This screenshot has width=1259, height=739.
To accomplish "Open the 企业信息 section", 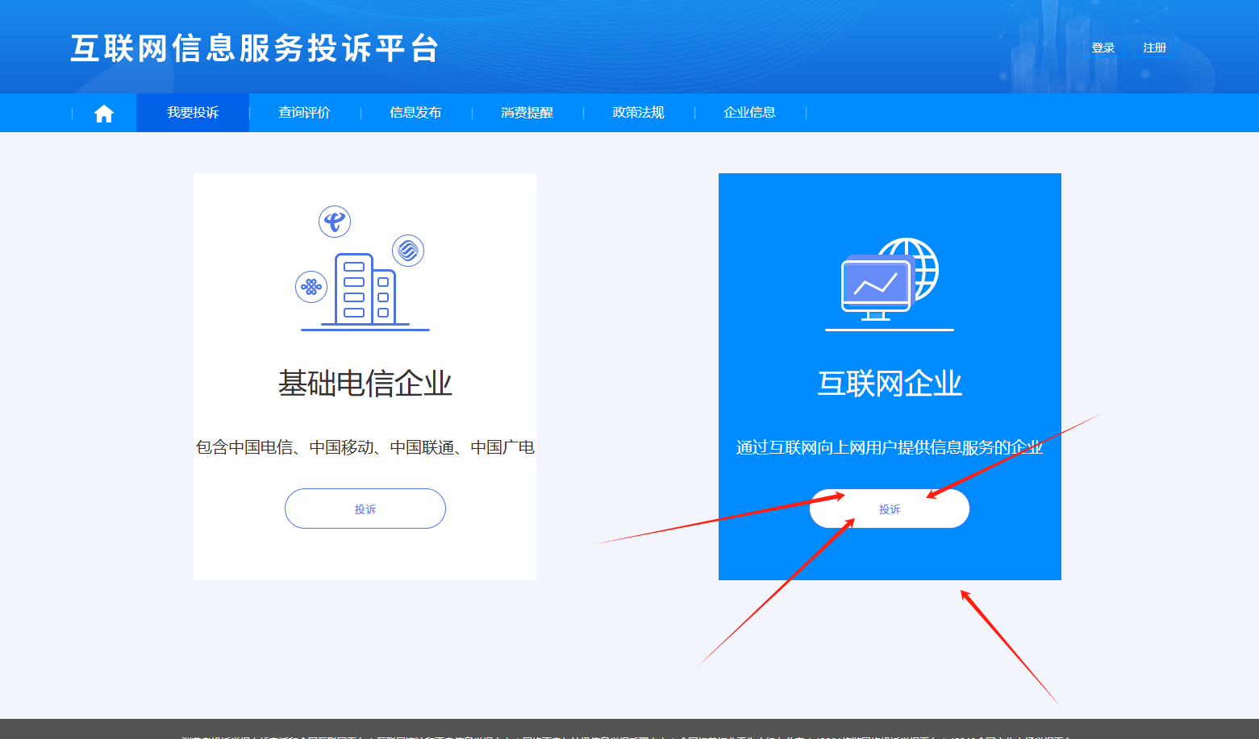I will click(749, 112).
